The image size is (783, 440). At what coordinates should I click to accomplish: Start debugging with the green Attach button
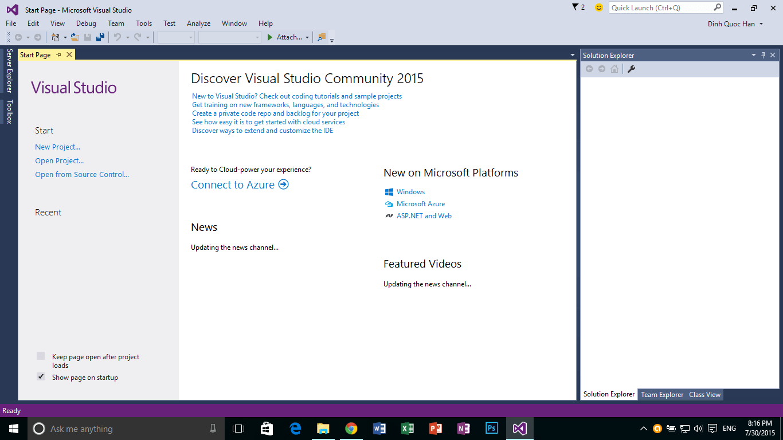click(284, 37)
